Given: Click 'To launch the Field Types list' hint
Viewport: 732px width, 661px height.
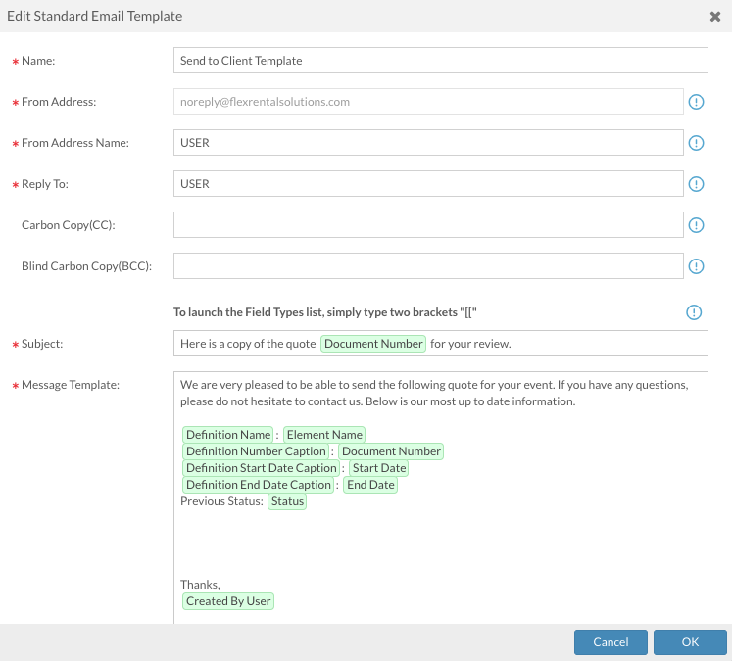Looking at the screenshot, I should [325, 312].
